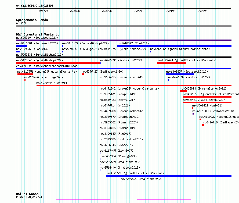Click nsv5563233 (ByrskaBishop2022) label

pyautogui.click(x=39, y=55)
